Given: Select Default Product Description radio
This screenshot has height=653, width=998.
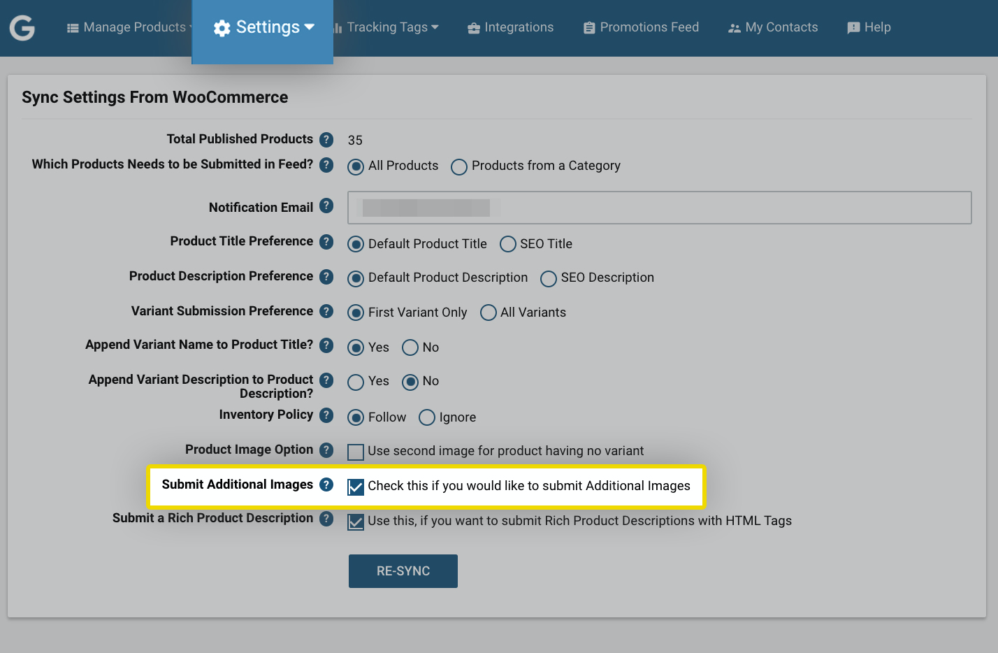Looking at the screenshot, I should pos(356,279).
